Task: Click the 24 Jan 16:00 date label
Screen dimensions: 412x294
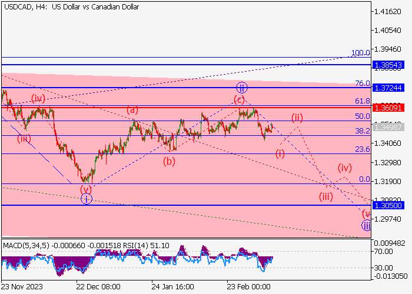Action: point(172,286)
